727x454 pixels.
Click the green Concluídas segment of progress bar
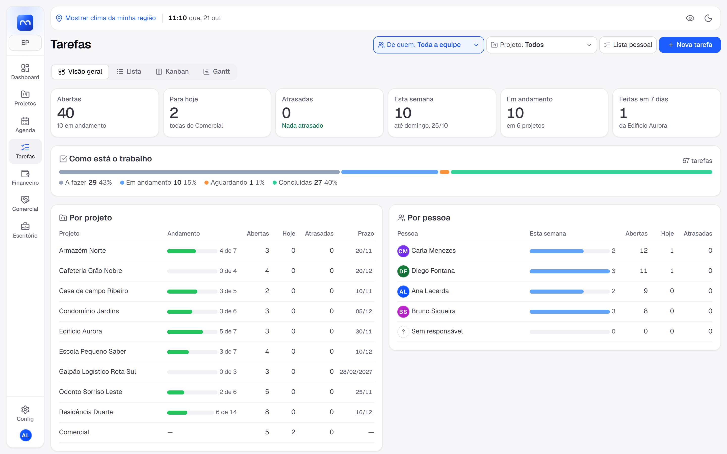pos(581,172)
